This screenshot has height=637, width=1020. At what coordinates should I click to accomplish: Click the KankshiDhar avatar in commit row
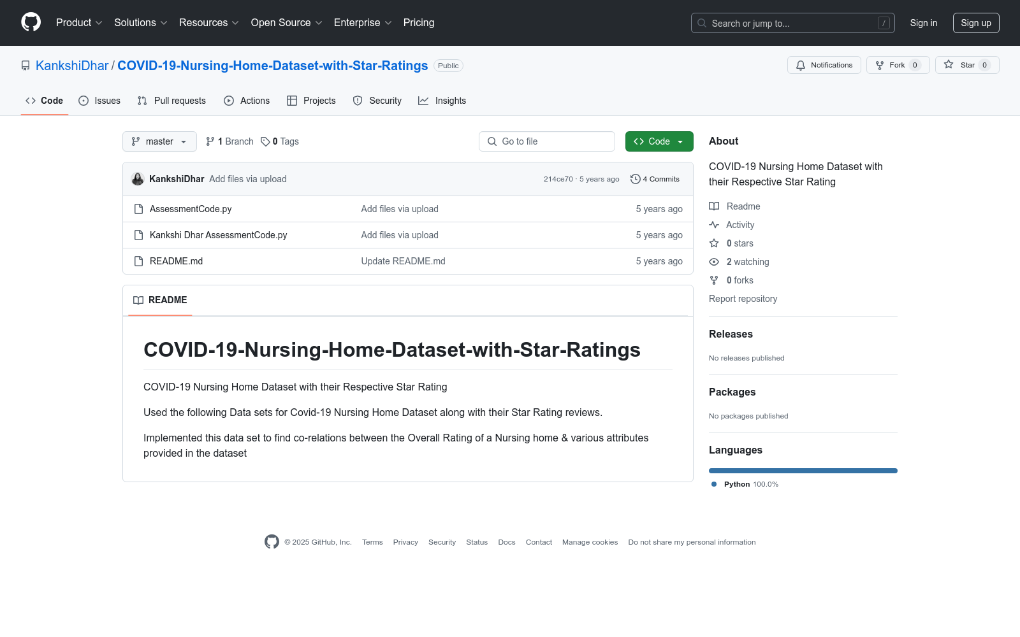tap(138, 179)
